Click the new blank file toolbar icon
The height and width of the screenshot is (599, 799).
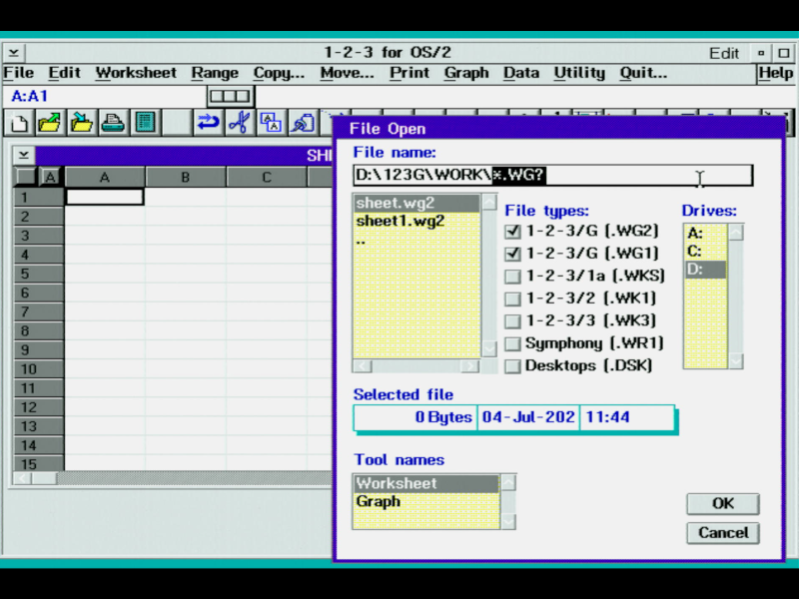coord(19,123)
